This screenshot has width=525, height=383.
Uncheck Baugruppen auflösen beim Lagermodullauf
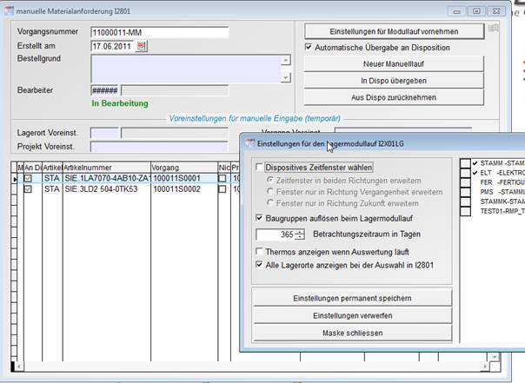(x=259, y=218)
